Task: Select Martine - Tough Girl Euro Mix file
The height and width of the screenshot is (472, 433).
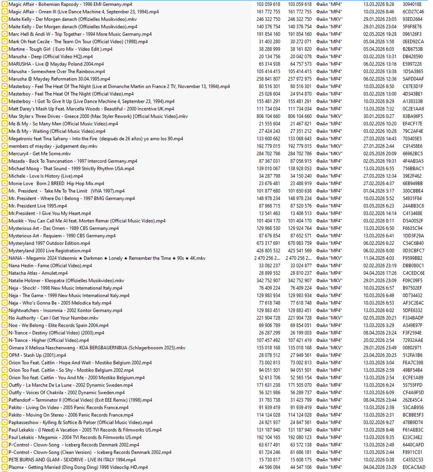Action: pos(61,49)
